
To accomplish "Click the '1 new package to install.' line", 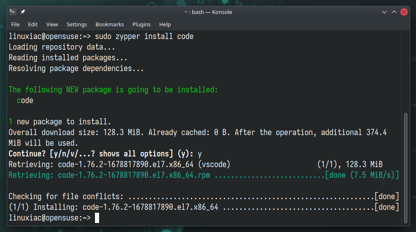I will pos(60,122).
